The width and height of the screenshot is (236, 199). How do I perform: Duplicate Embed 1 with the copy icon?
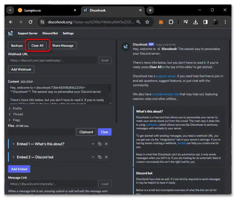(x=100, y=144)
